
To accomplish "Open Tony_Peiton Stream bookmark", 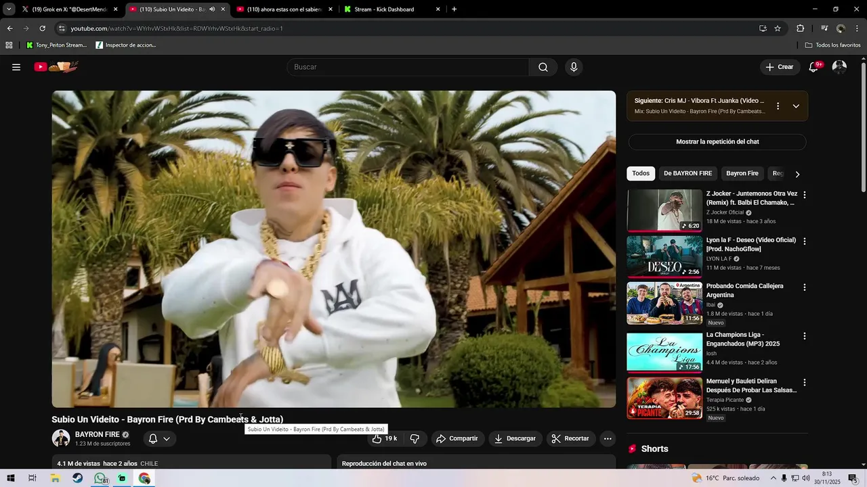I will coord(56,45).
